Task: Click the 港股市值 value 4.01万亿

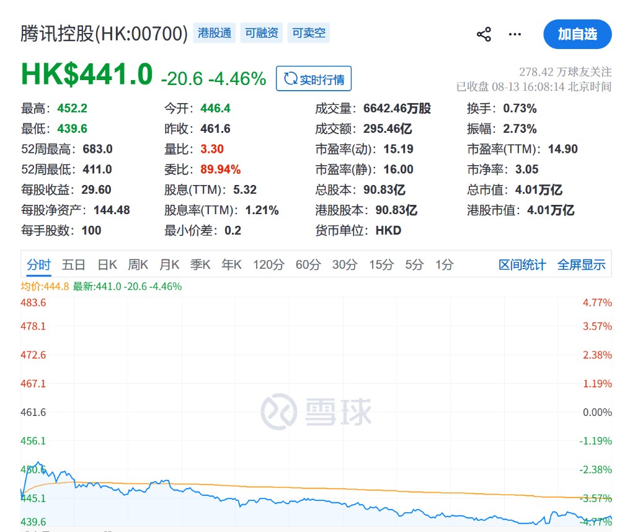Action: tap(551, 210)
